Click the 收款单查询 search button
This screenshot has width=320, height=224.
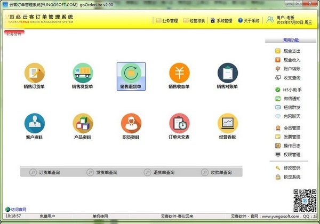pos(216,172)
